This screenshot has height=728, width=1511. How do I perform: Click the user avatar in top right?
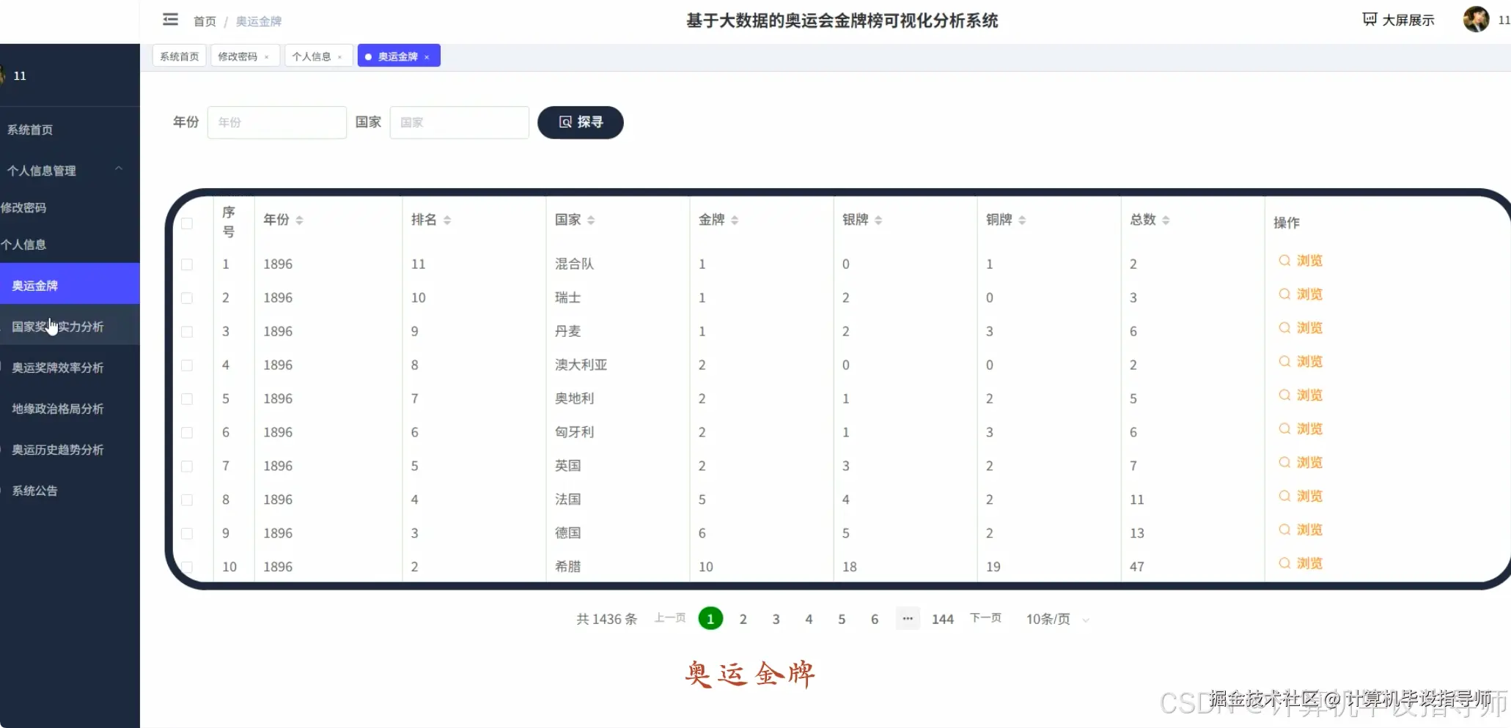[x=1476, y=19]
